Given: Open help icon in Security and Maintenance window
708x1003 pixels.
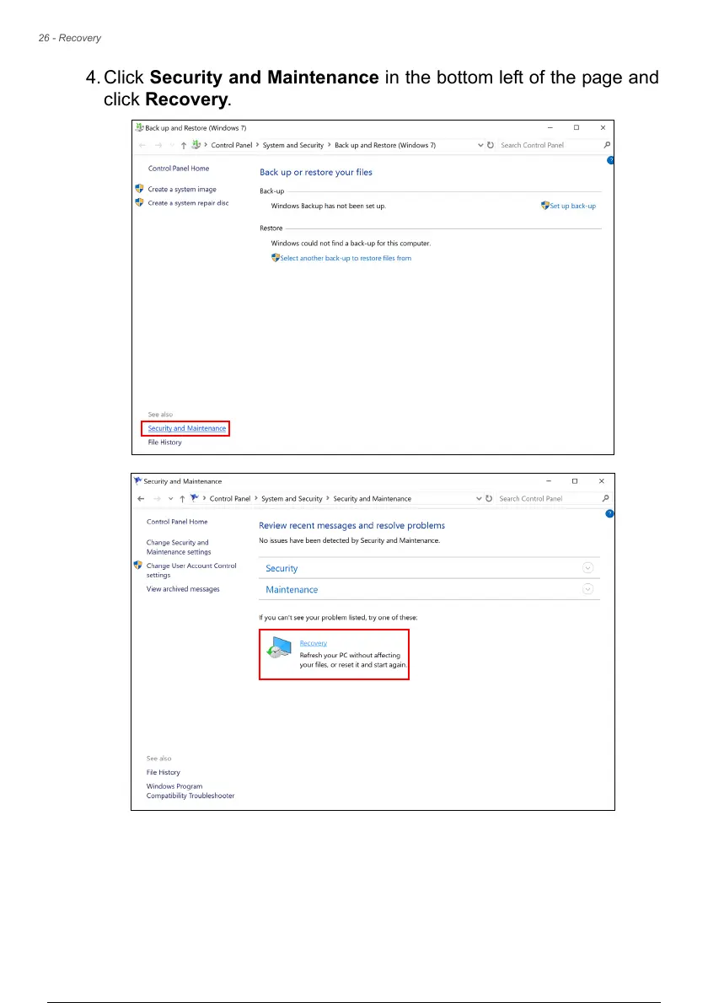Looking at the screenshot, I should click(609, 513).
